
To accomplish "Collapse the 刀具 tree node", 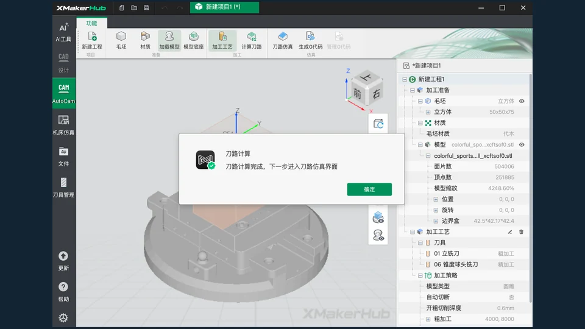I will point(420,243).
